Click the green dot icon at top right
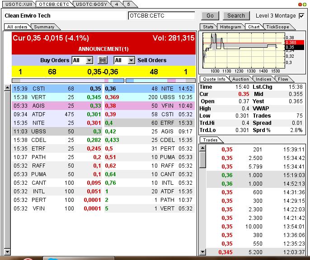310x260 pixels. (x=305, y=4)
